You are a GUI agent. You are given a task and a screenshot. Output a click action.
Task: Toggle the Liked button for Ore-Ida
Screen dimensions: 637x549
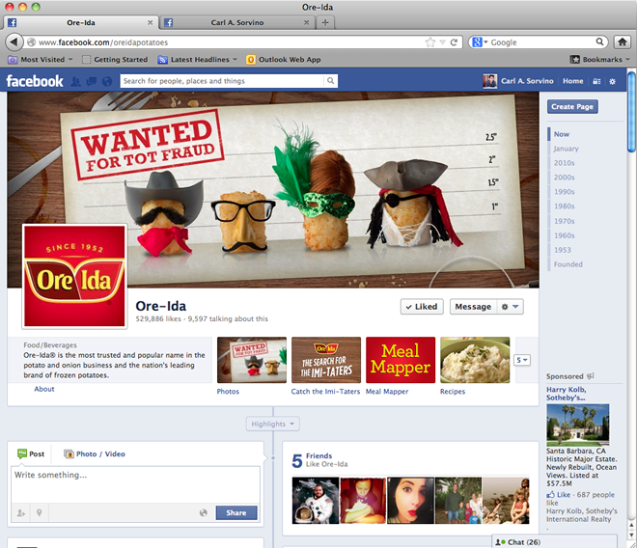click(421, 307)
